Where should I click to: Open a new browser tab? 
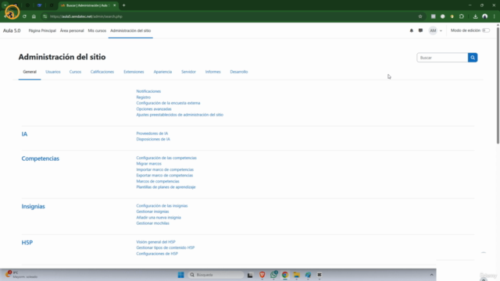coord(124,5)
